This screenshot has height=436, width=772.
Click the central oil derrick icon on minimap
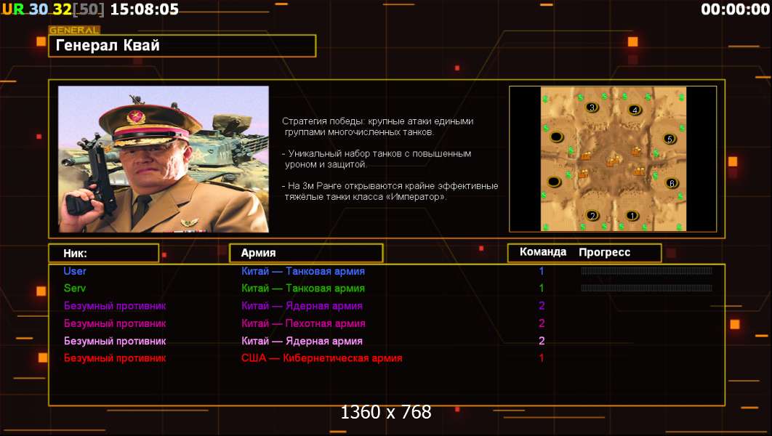tap(613, 161)
